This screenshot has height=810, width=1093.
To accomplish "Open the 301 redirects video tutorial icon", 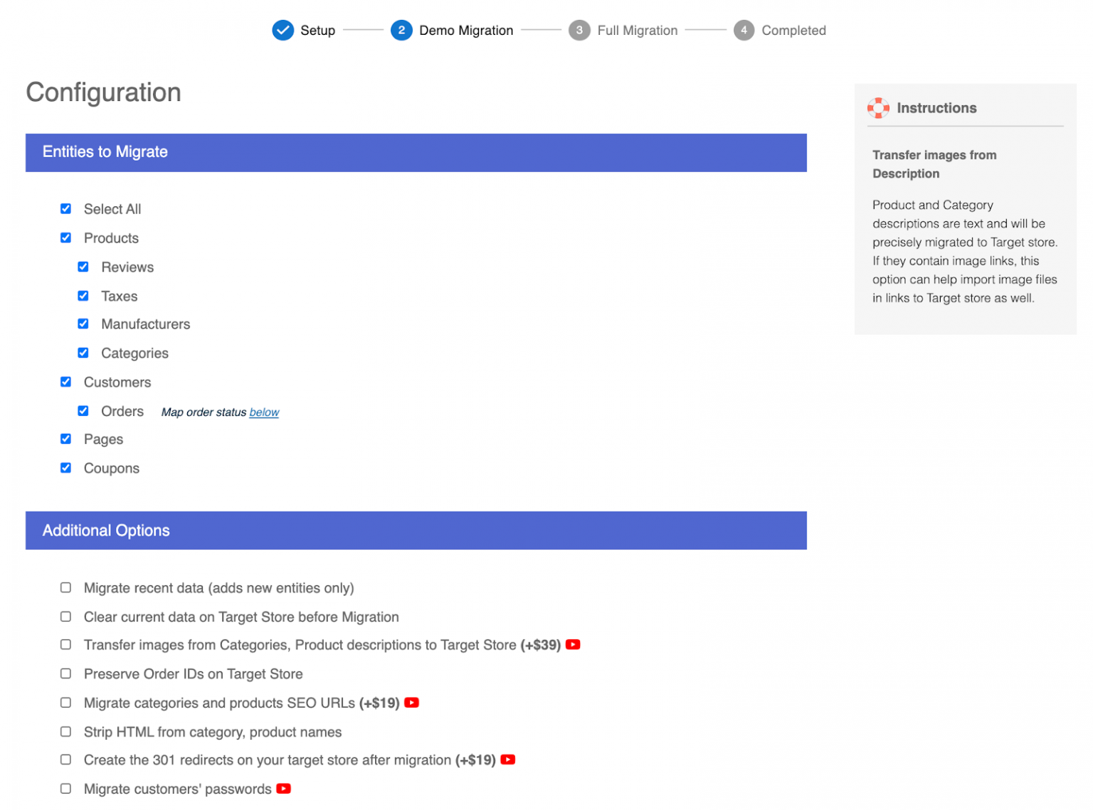I will [x=507, y=760].
